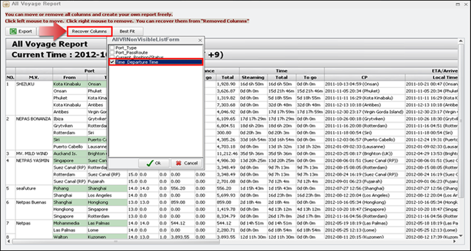Select vessel Netpas Buenas cell

34,202
